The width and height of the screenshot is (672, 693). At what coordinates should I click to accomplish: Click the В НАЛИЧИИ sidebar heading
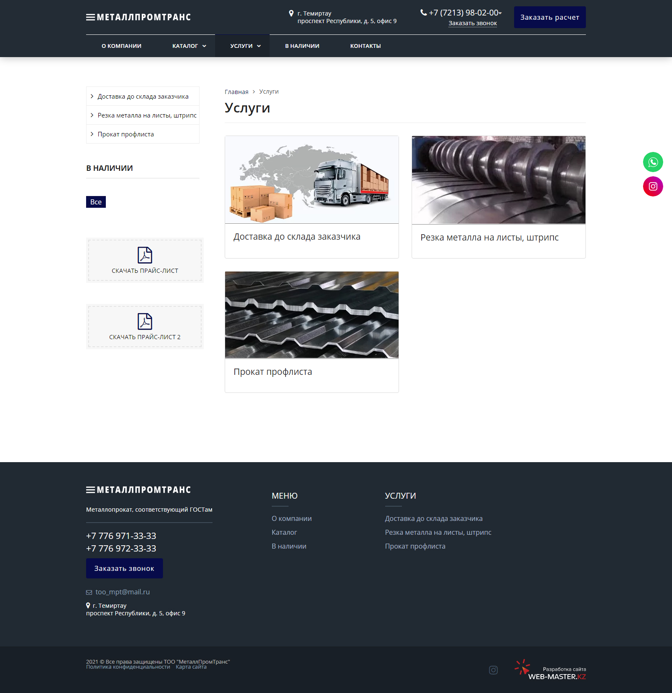pos(110,168)
